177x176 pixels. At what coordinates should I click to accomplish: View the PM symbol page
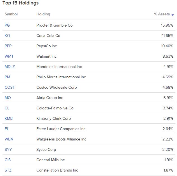[7, 77]
